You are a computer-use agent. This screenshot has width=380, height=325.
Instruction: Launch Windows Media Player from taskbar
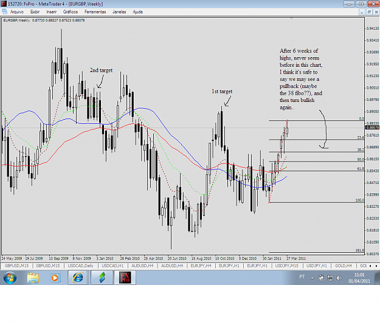55,278
